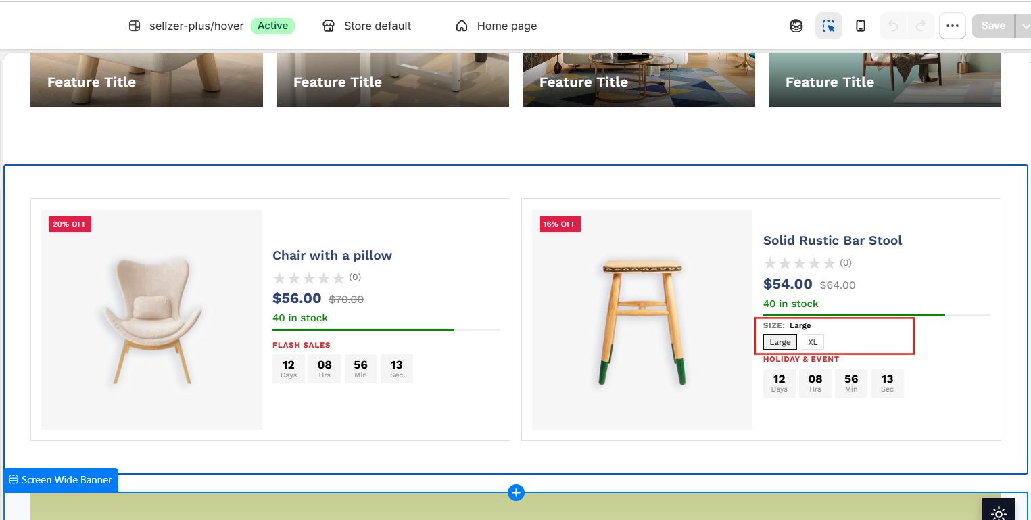
Task: Click the star rating of Chair with a pillow
Action: click(309, 278)
